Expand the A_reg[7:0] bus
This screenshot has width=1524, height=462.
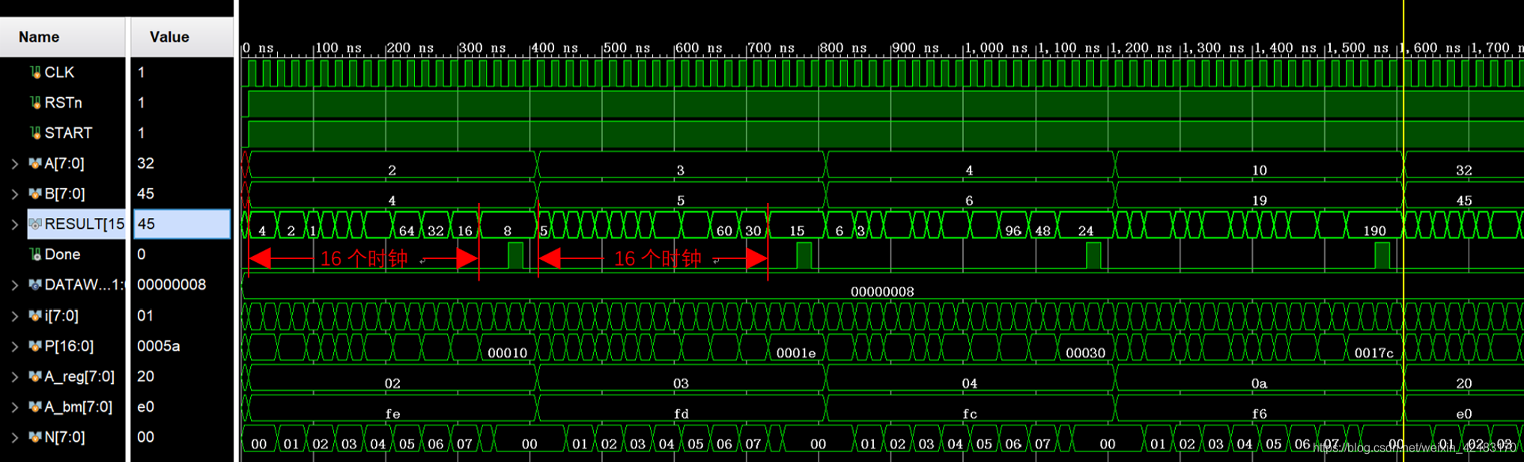pyautogui.click(x=15, y=377)
